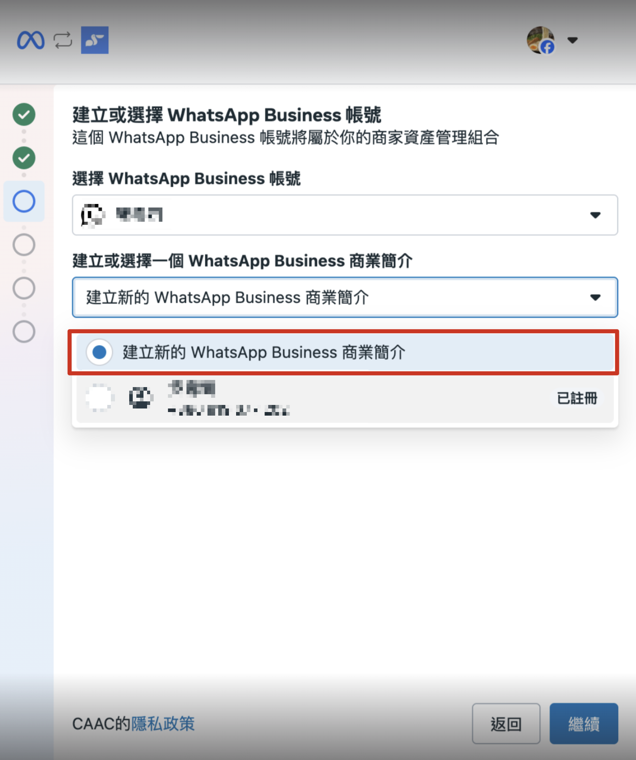636x760 pixels.
Task: Click the first completed step checkmark
Action: point(24,114)
